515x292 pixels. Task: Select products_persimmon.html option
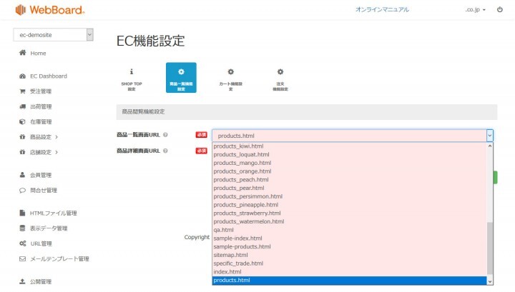pos(349,196)
